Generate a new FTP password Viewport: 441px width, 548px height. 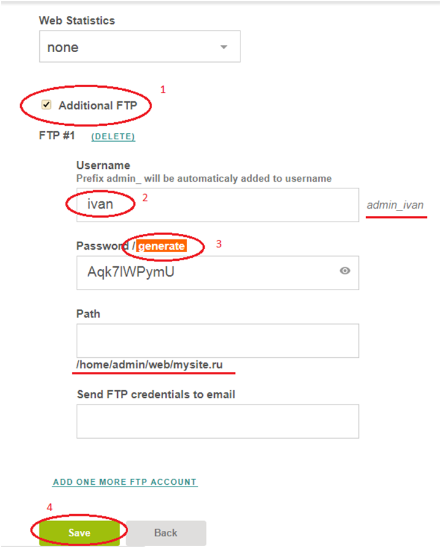click(161, 246)
